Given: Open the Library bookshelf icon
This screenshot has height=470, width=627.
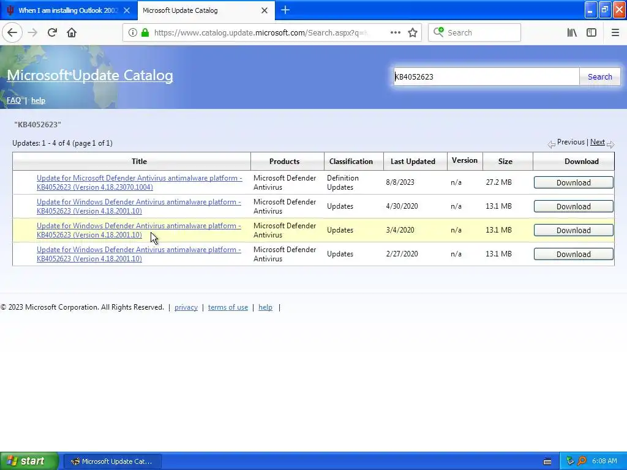Looking at the screenshot, I should click(572, 32).
